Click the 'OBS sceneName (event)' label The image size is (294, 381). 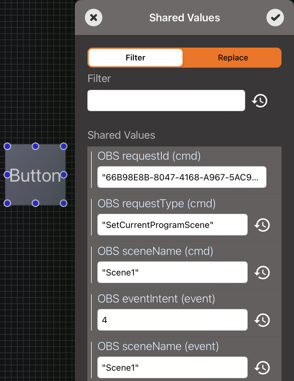[x=158, y=346]
